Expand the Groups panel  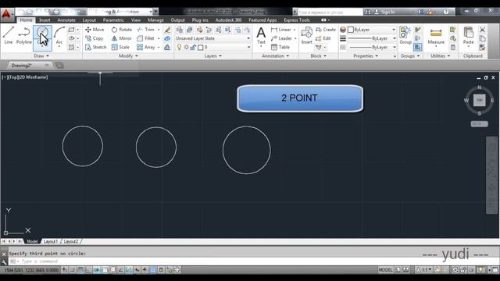(x=410, y=55)
